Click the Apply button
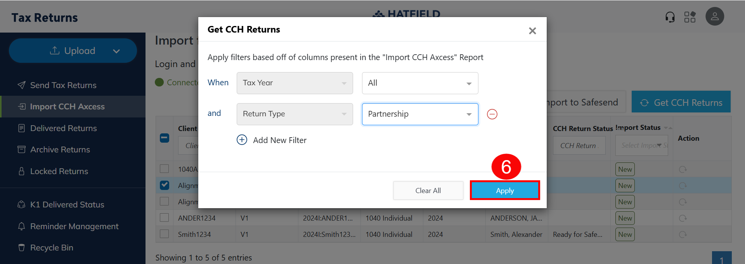Screen dimensions: 745x264 (504, 190)
